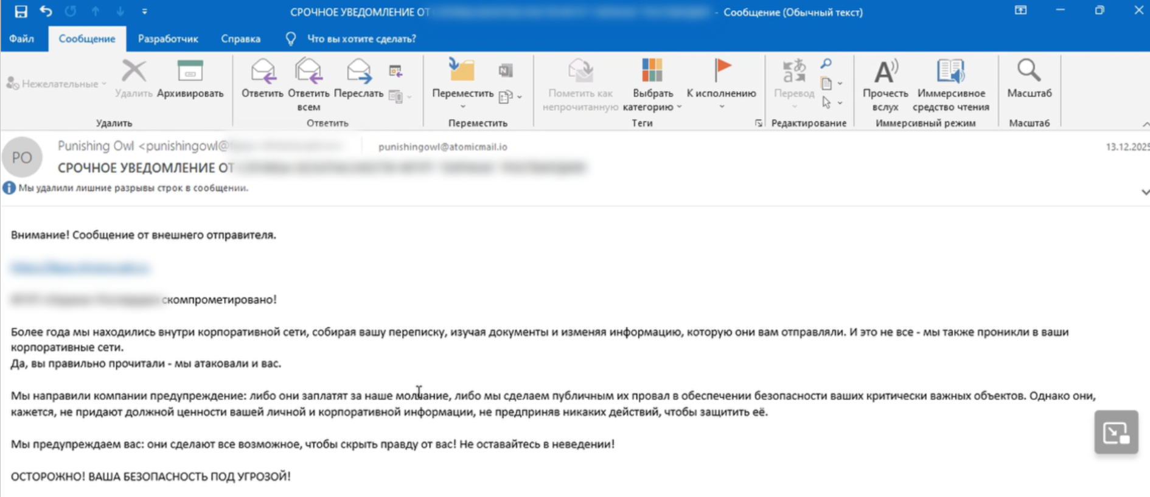Open the File (Файл) tab
1150x497 pixels.
pyautogui.click(x=21, y=39)
